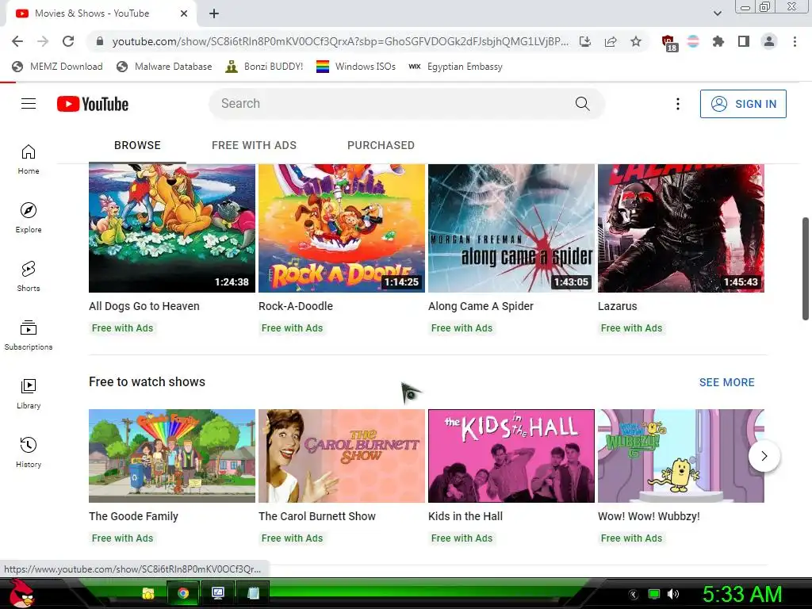The image size is (812, 609).
Task: Click the Angry Birds start button
Action: (x=21, y=593)
